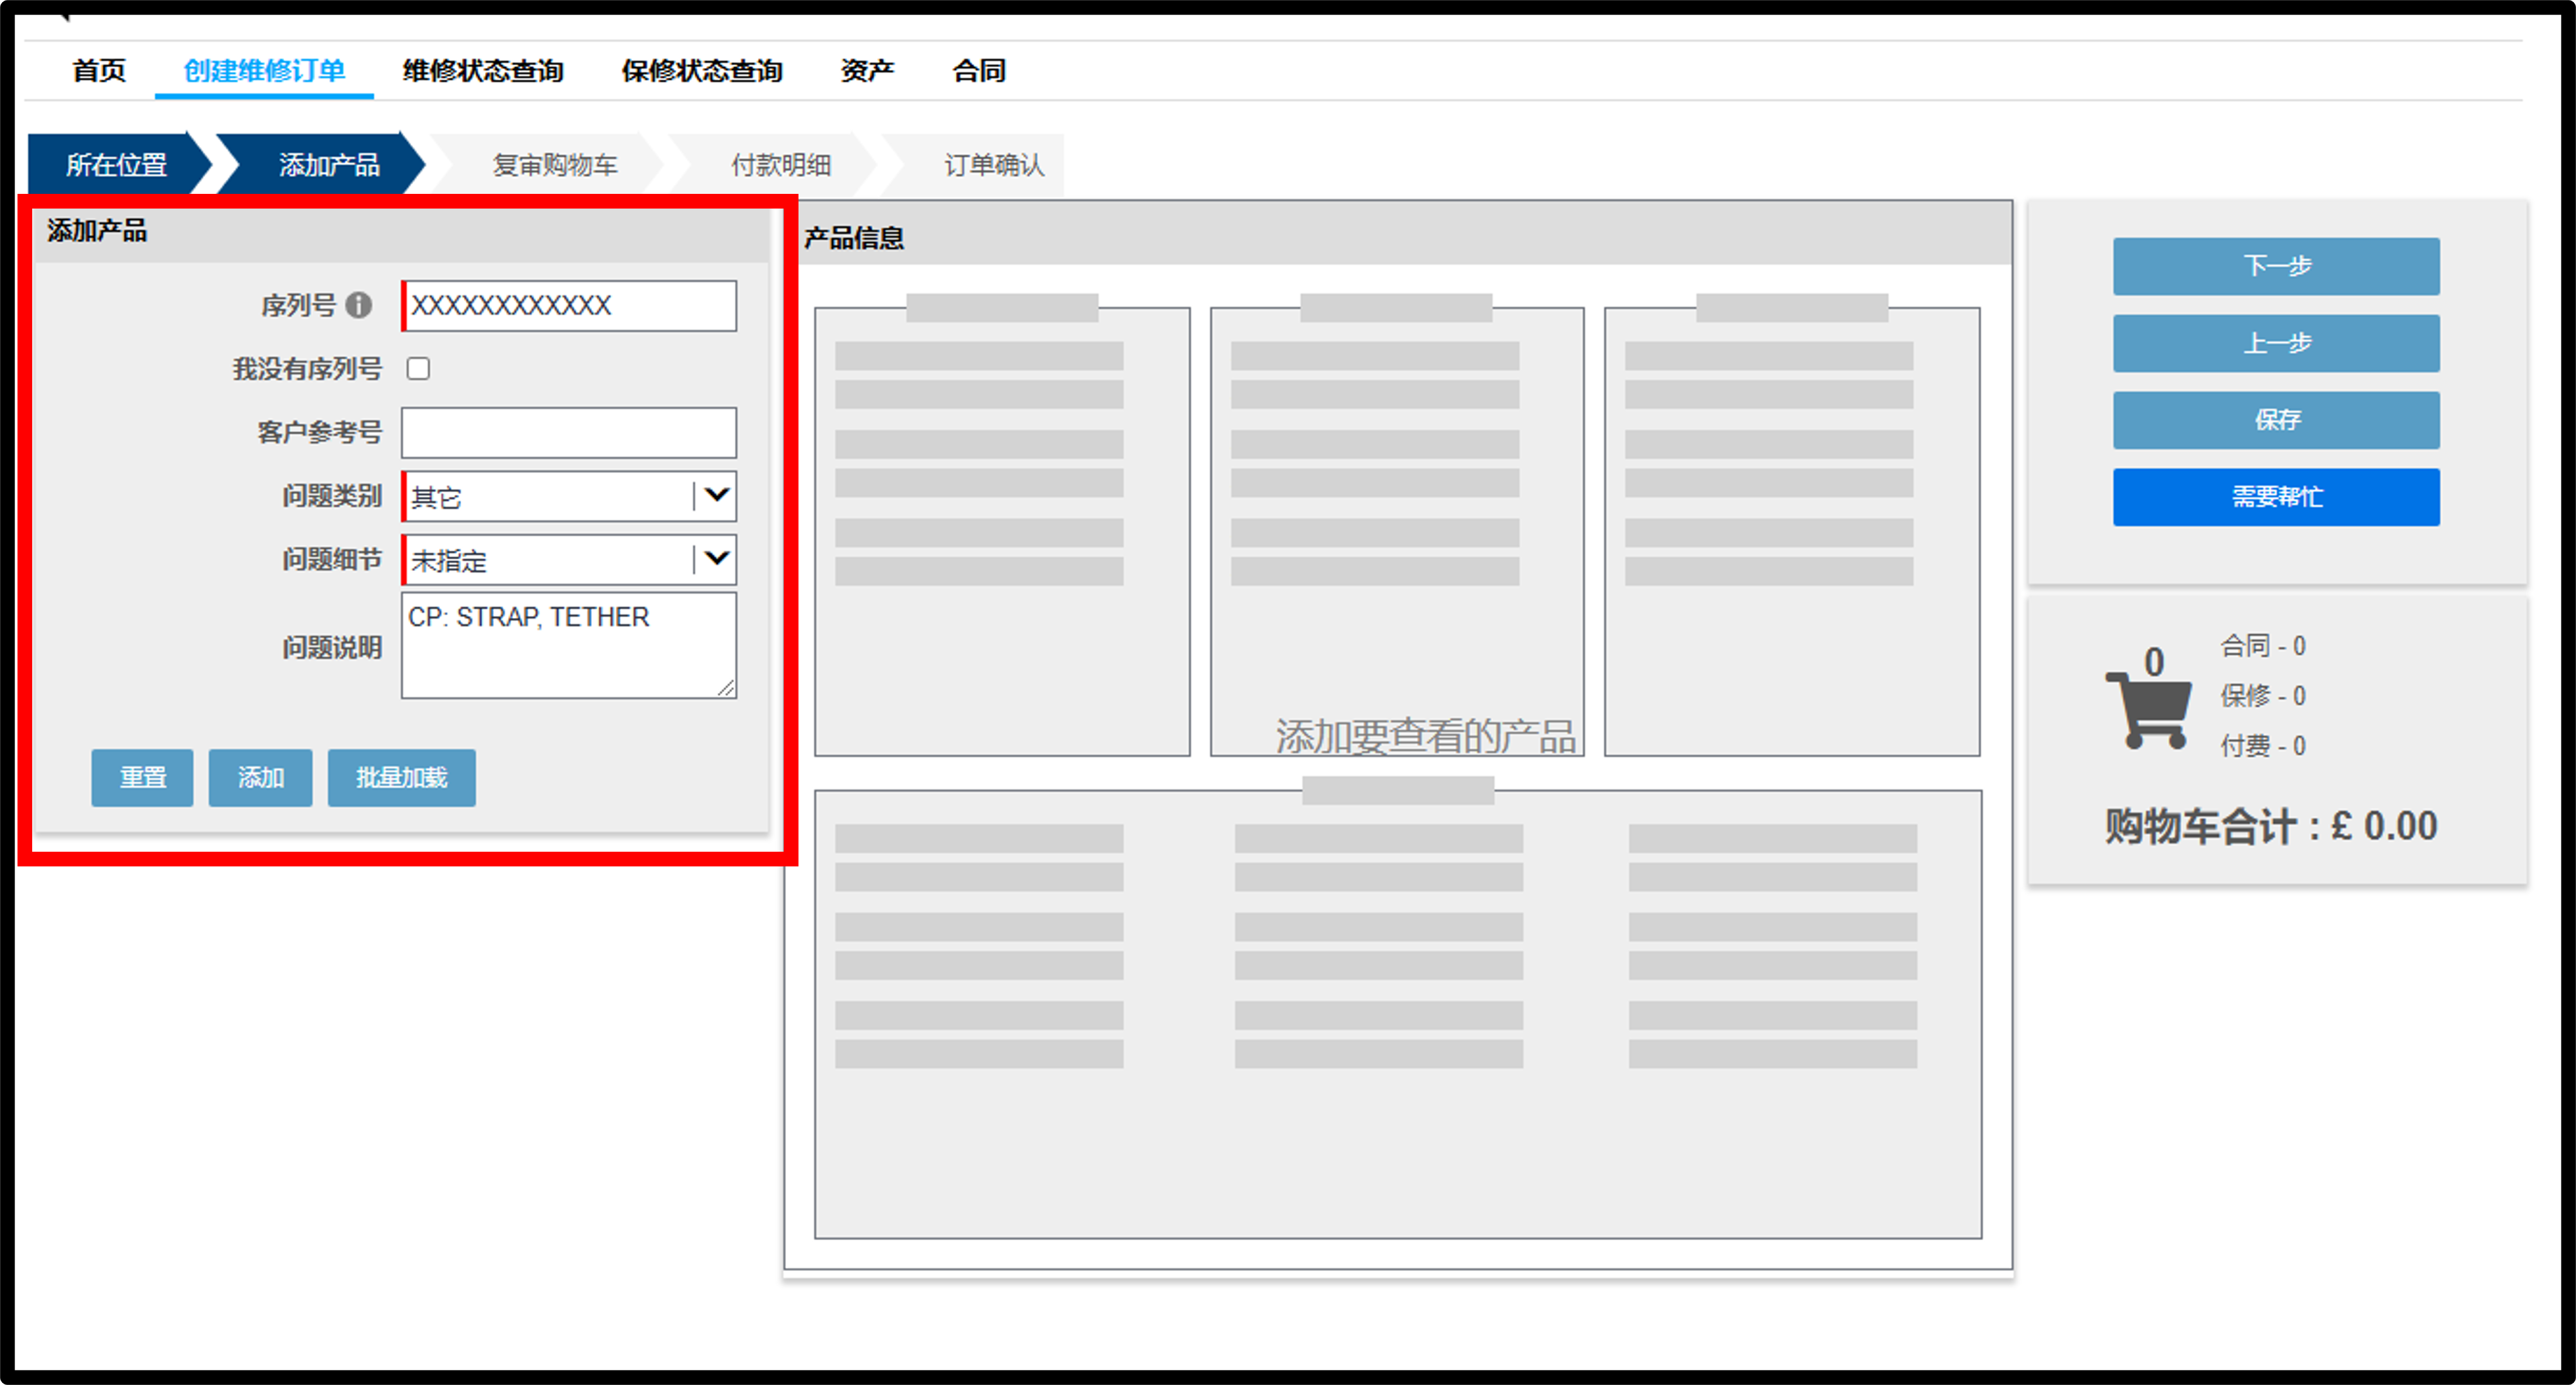Click the 保修 - 0 cart entry
Screen dimensions: 2576x1385
pos(2262,696)
